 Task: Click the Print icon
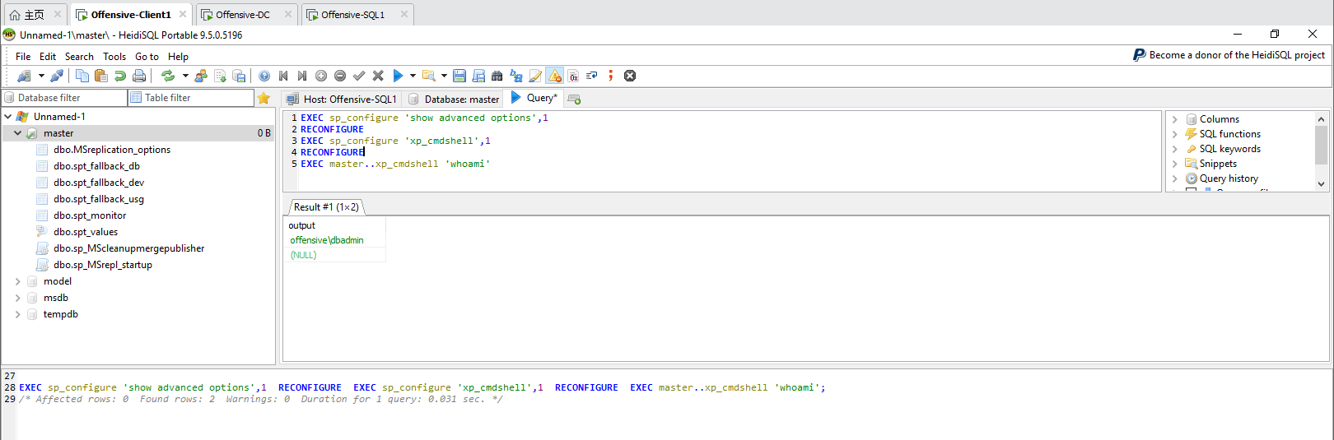139,76
